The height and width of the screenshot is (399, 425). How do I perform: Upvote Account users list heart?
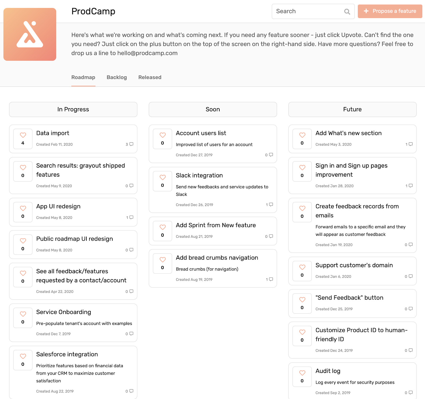coord(163,135)
